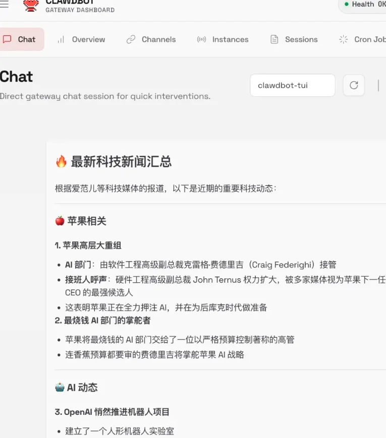The width and height of the screenshot is (386, 438).
Task: Click the GATEWAY DASHBOARD subtitle
Action: click(x=80, y=10)
